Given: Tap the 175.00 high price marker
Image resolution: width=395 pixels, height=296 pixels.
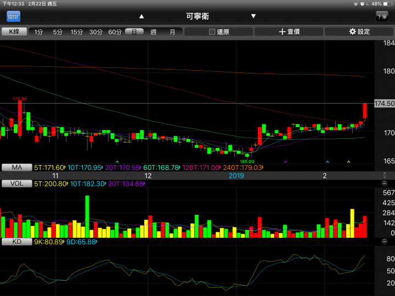Looking at the screenshot, I should click(20, 99).
